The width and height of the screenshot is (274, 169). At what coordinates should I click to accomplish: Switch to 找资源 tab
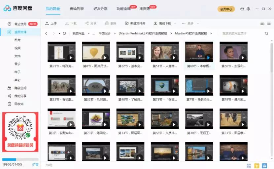pyautogui.click(x=145, y=9)
